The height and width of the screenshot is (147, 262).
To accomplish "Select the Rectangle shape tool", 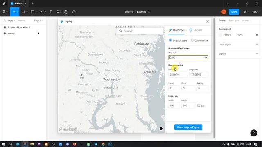I will pos(33,12).
